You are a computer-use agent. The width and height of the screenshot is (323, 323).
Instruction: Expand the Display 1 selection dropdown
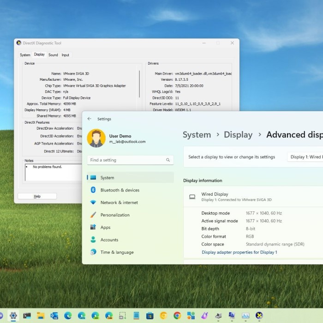(x=305, y=157)
